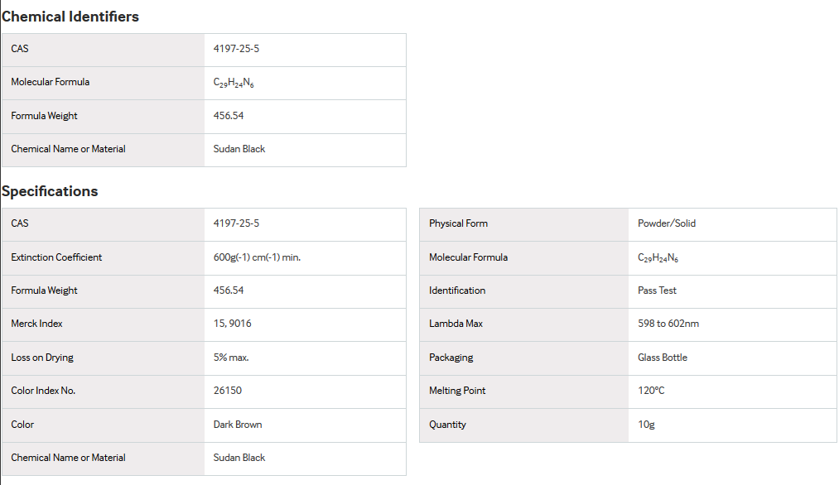Click the CAS number in Specifications table
This screenshot has width=839, height=485.
coord(236,223)
